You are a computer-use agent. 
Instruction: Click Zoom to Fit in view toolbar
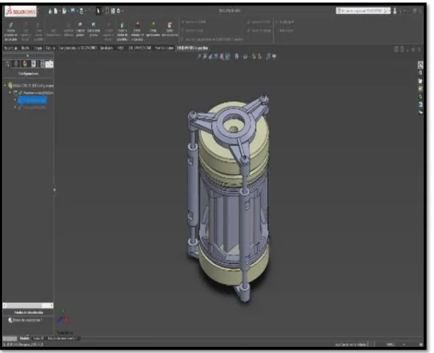click(x=199, y=57)
